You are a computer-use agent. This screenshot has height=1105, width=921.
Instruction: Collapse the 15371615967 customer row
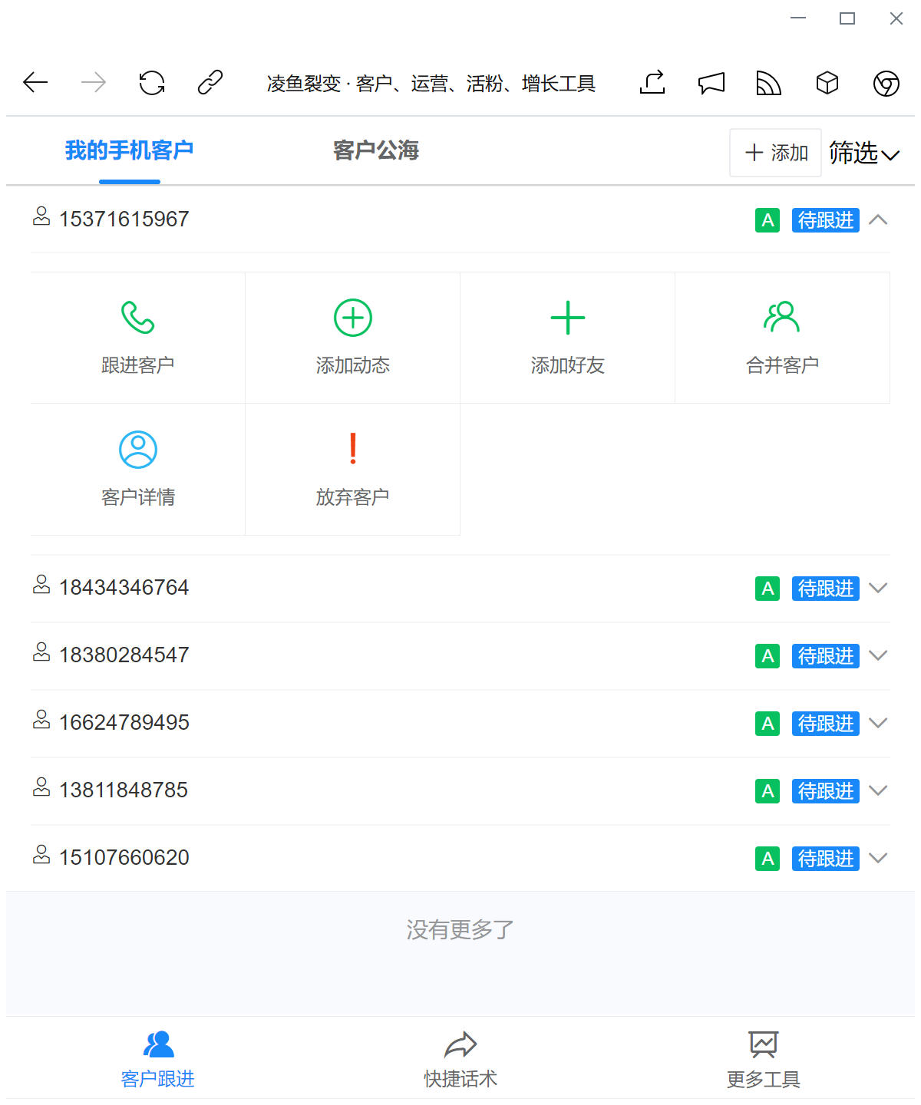tap(878, 220)
